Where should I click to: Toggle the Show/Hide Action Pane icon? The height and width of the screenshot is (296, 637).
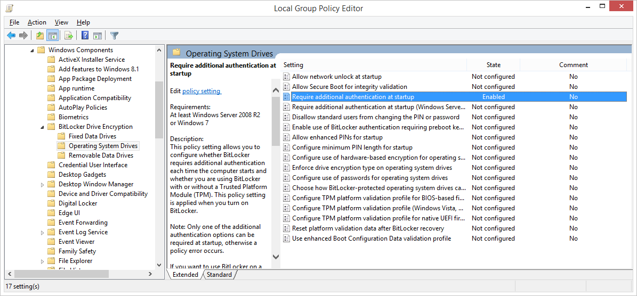pos(98,36)
